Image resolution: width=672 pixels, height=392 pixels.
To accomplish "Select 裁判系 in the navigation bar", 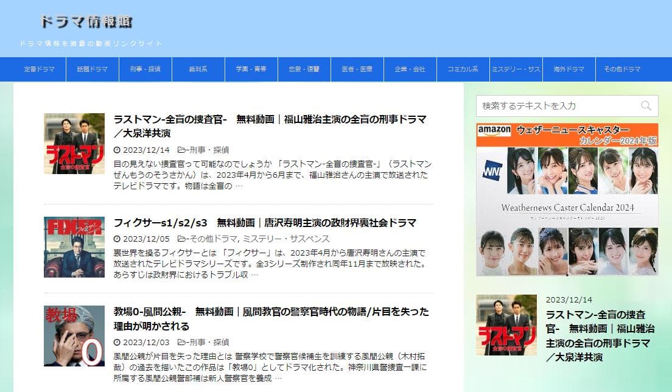I will coord(198,69).
